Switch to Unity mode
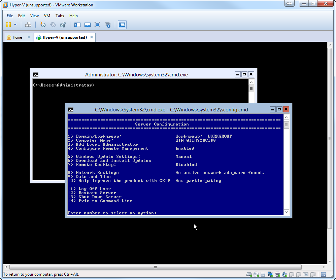This screenshot has height=280, width=336. click(x=108, y=25)
